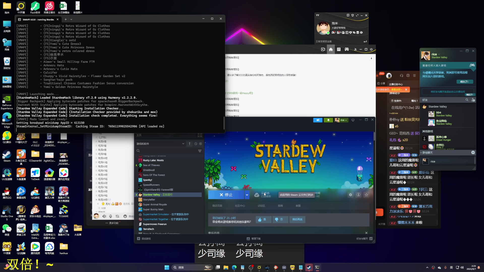This screenshot has height=272, width=484.
Task: Open hamburger menu in streaming tool
Action: click(414, 76)
